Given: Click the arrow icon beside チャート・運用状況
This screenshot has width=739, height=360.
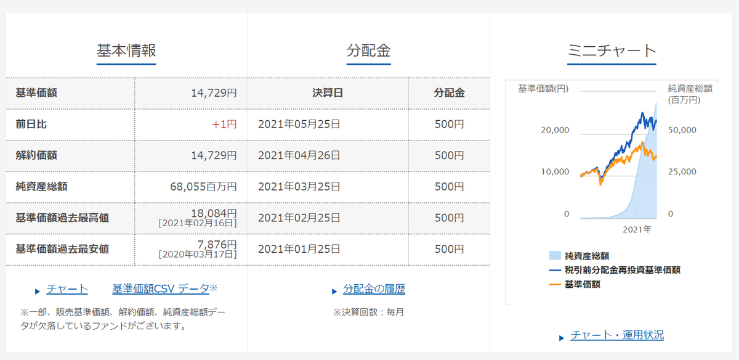Looking at the screenshot, I should coord(561,335).
